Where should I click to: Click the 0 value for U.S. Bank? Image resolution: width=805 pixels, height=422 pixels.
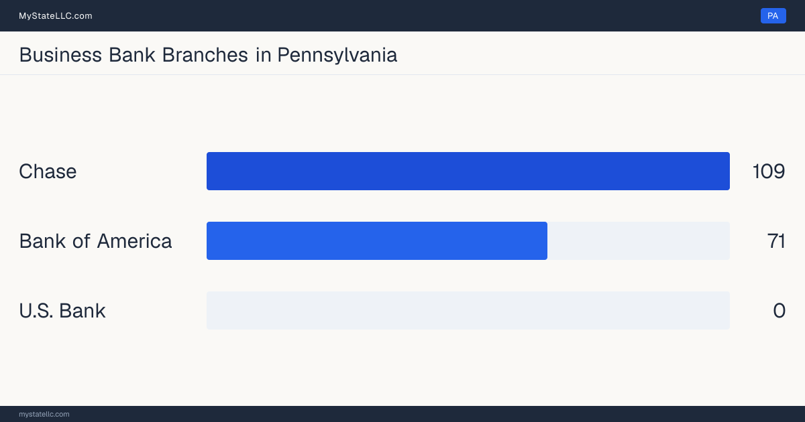[779, 311]
